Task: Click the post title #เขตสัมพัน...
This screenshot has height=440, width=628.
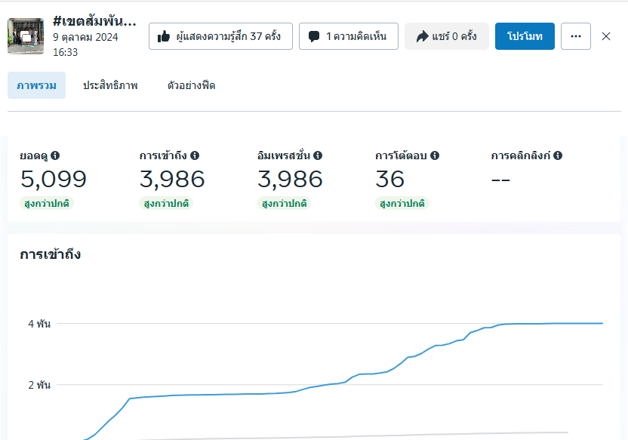Action: [95, 20]
